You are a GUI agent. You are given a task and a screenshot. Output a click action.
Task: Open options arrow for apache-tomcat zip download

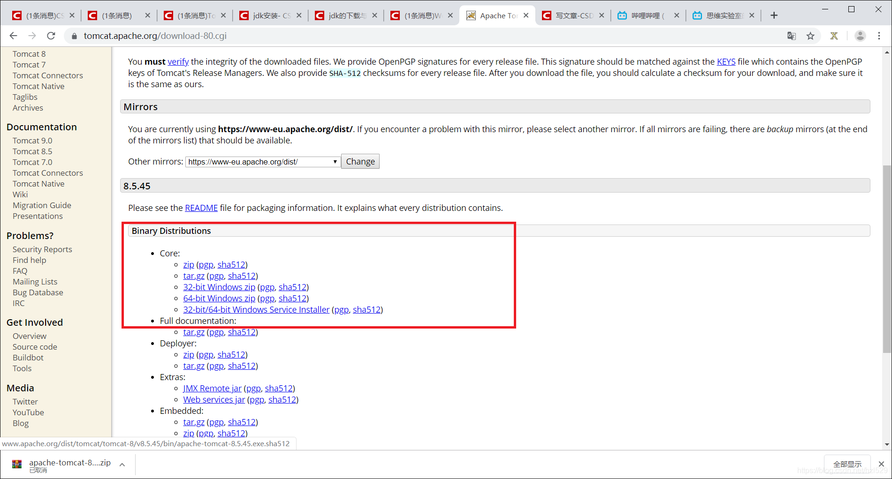click(x=122, y=464)
